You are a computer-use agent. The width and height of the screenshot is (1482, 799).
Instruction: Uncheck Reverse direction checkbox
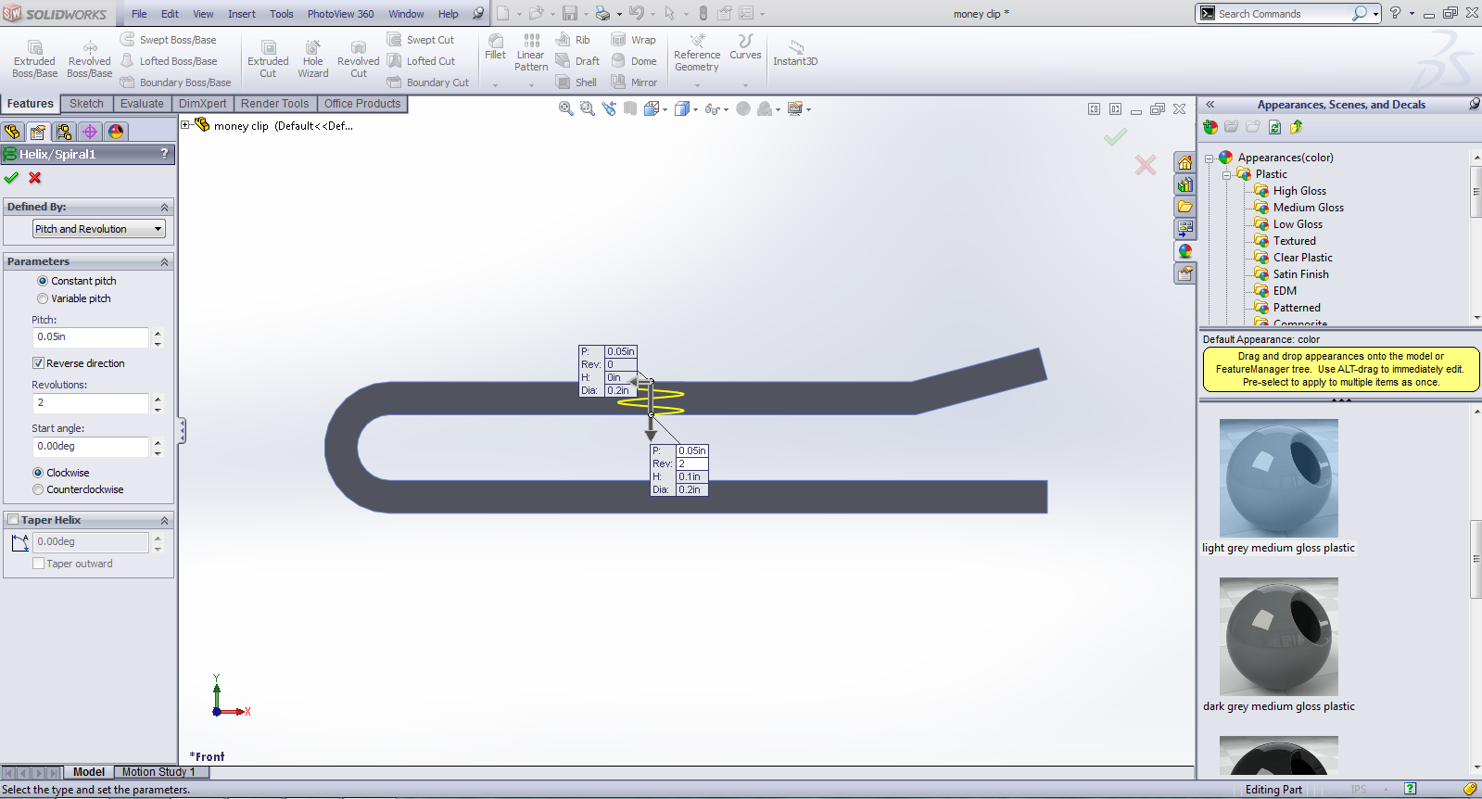coord(38,363)
